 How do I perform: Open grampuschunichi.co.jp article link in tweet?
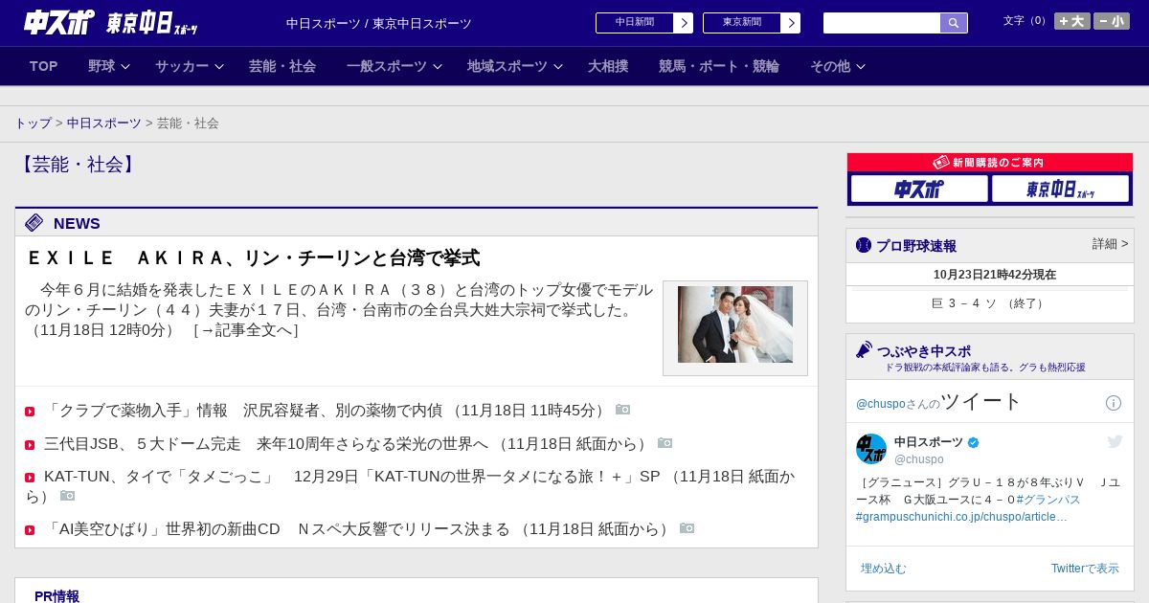point(961,517)
